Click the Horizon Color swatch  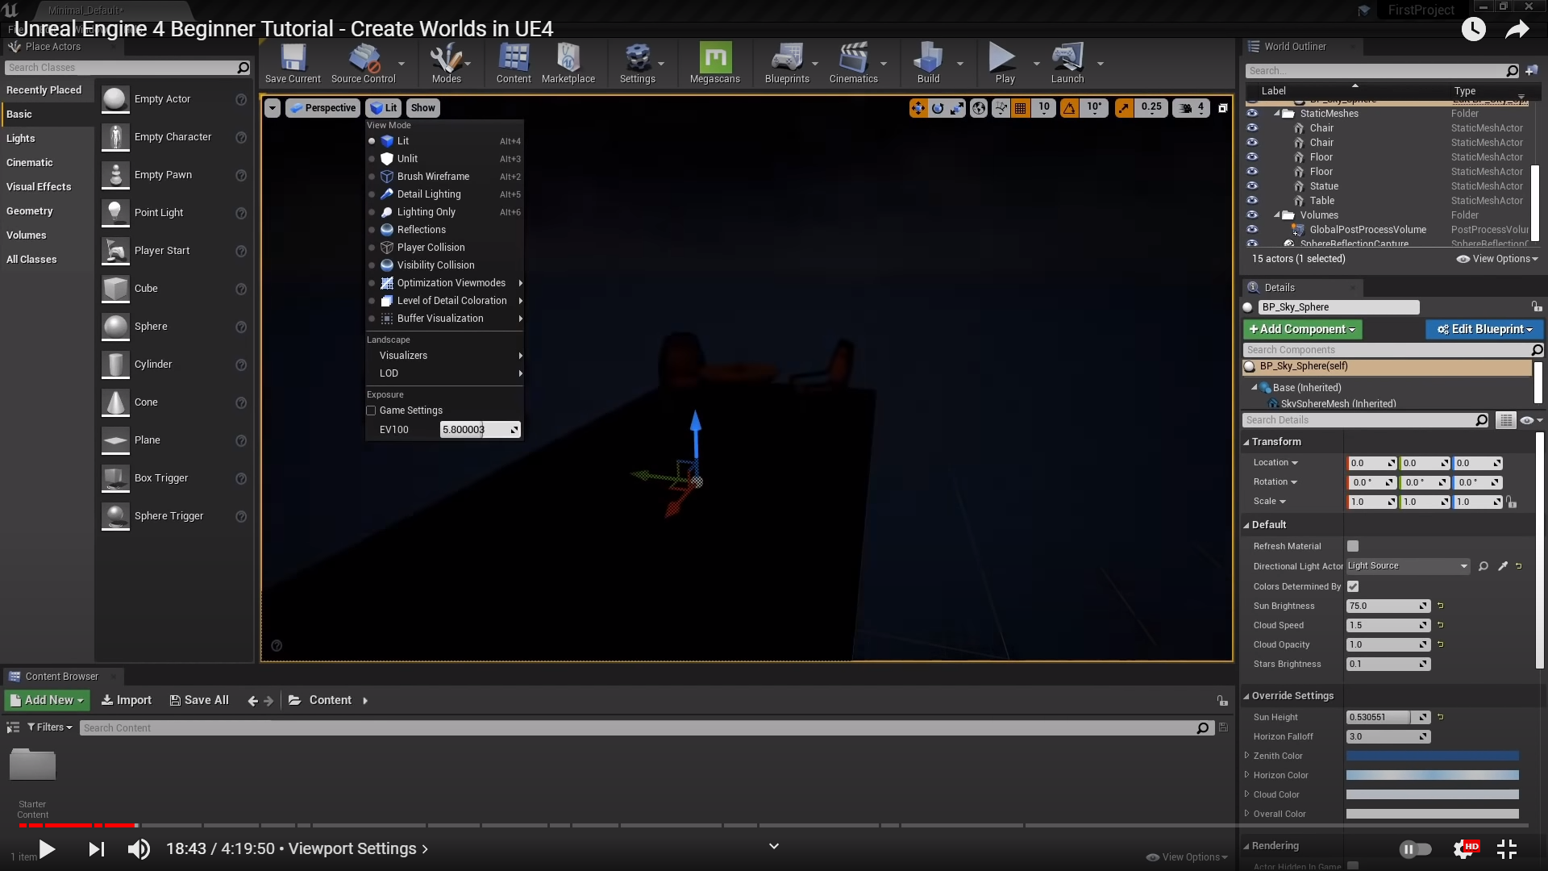click(1432, 775)
